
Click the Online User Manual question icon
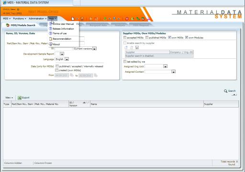click(x=51, y=24)
